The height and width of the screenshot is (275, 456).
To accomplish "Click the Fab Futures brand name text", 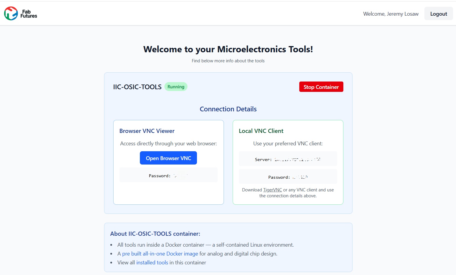I will 29,14.
